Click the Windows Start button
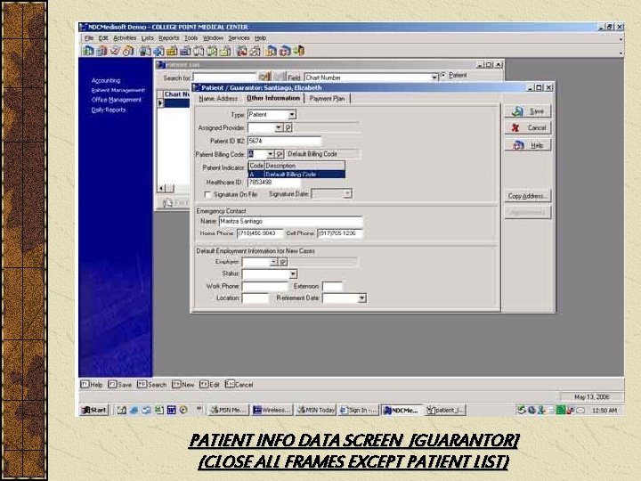This screenshot has width=641, height=481. [x=94, y=410]
